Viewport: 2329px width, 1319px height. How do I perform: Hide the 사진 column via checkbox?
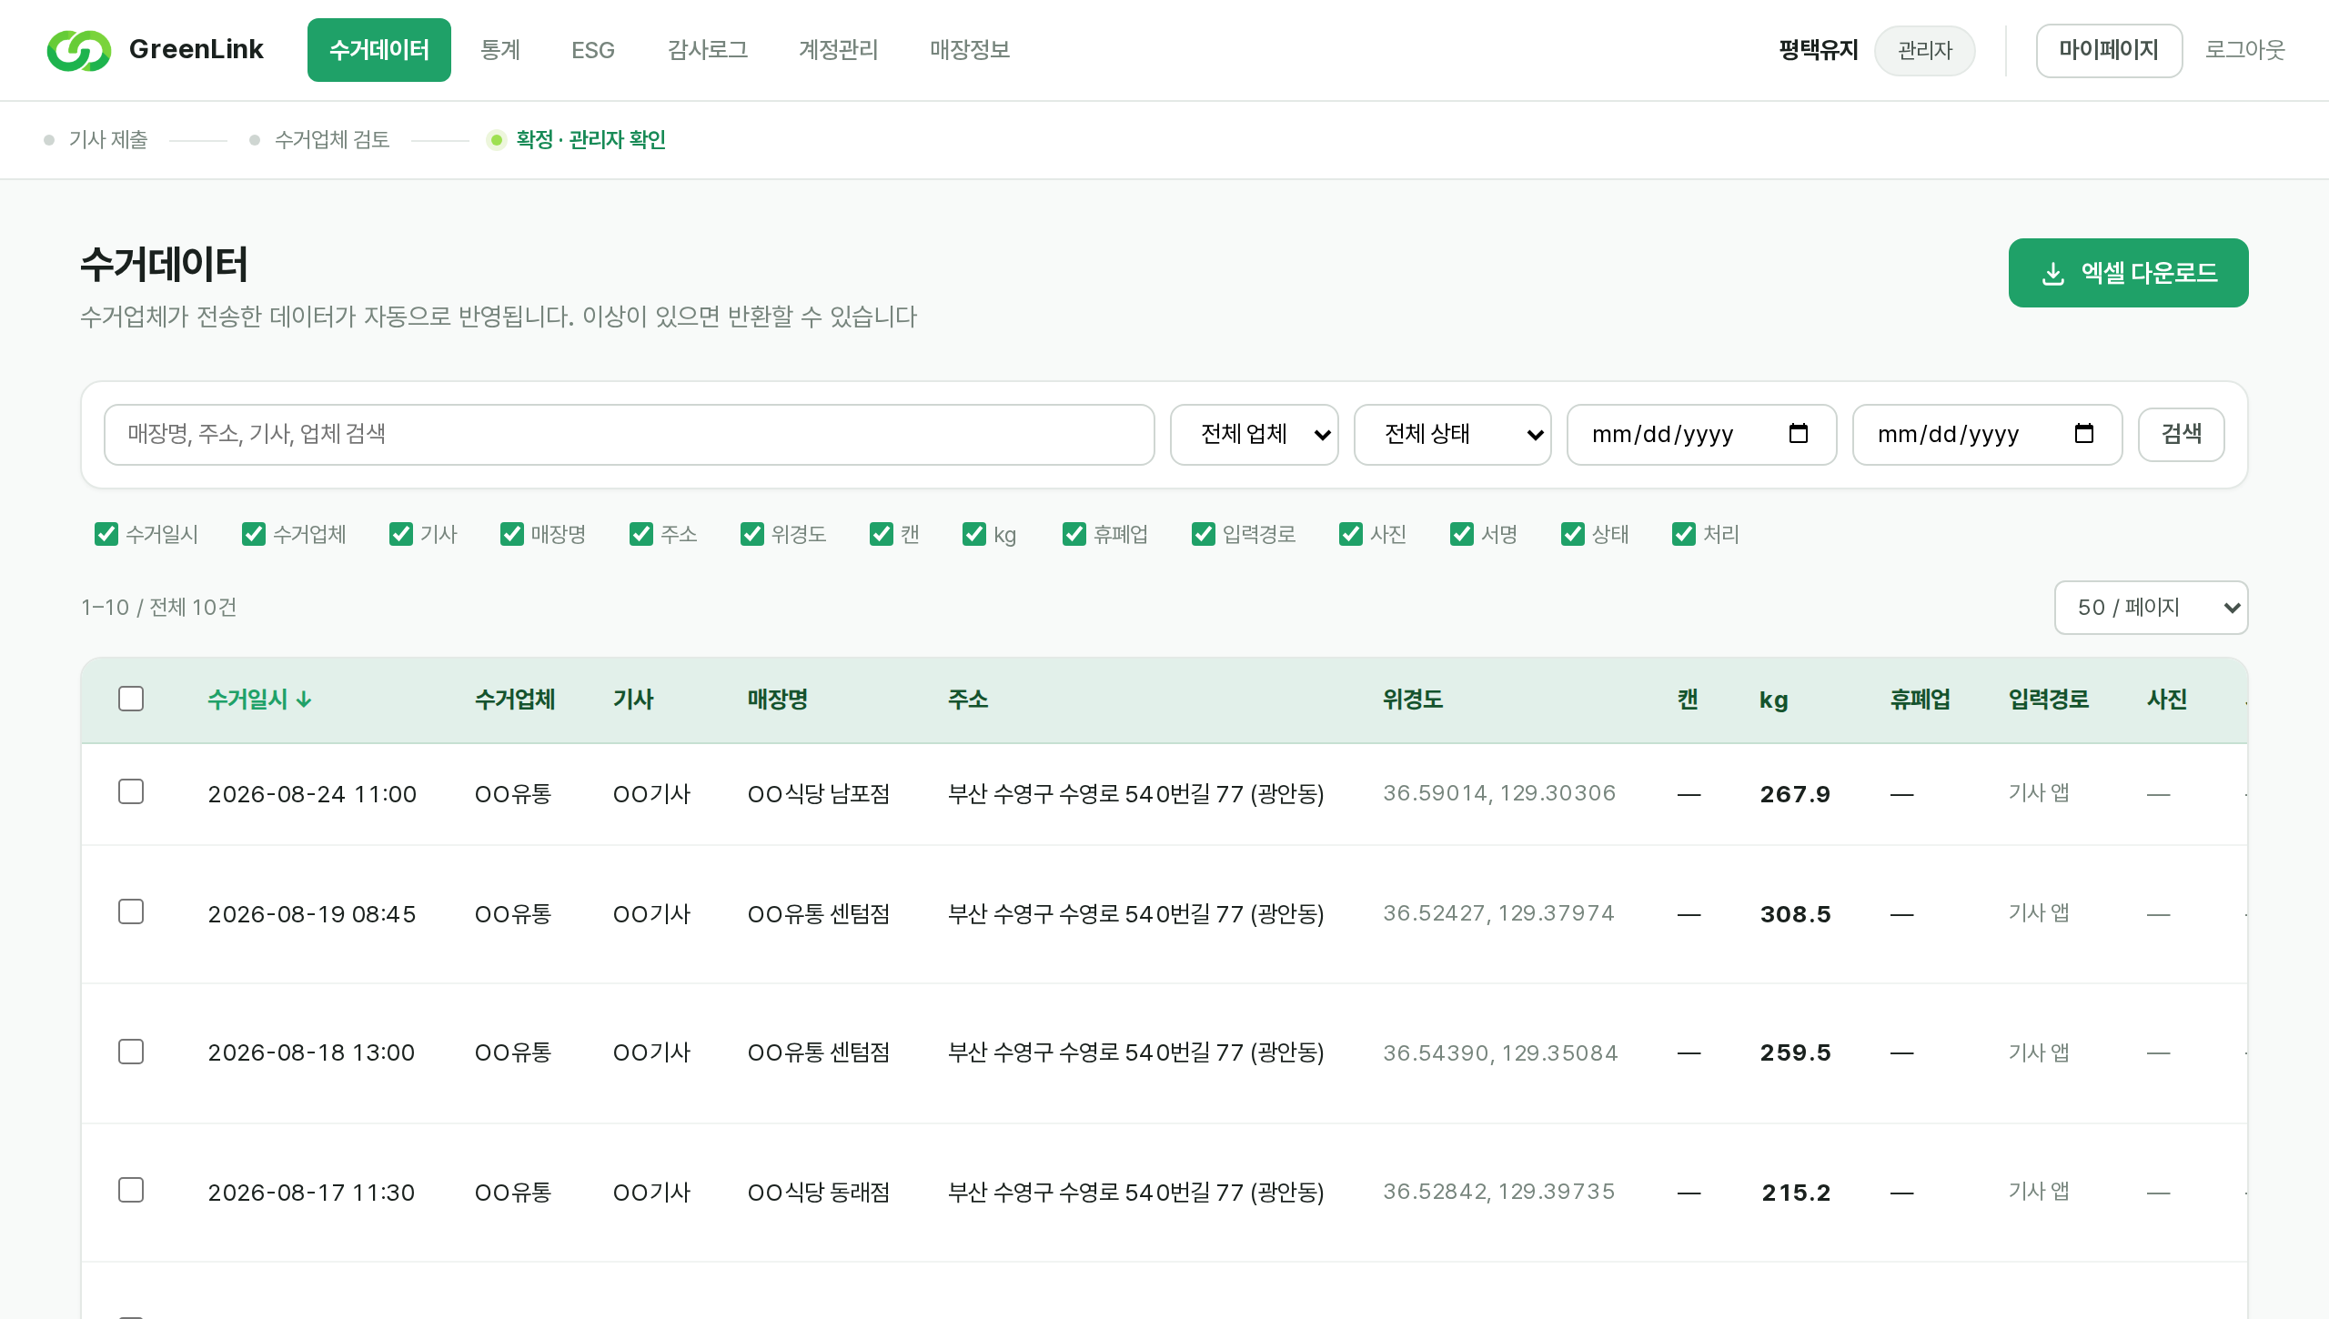coord(1351,534)
